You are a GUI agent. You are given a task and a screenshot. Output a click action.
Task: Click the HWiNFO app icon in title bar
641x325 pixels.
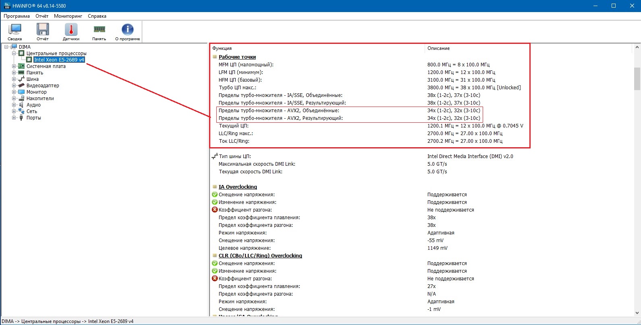pyautogui.click(x=7, y=6)
